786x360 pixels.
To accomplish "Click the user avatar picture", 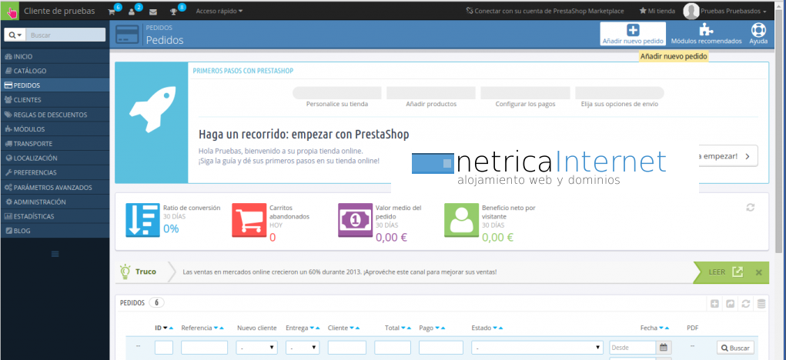I will (691, 11).
